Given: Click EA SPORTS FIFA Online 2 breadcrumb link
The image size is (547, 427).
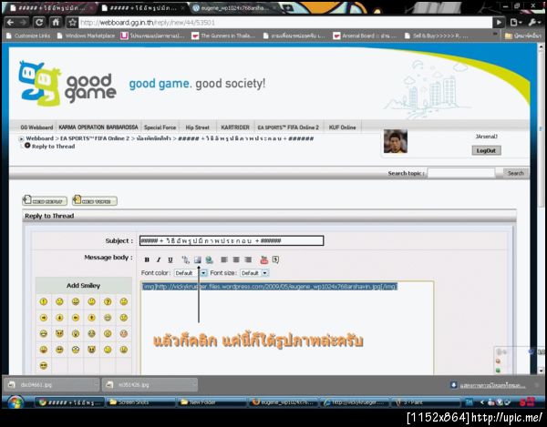Looking at the screenshot, I should [x=95, y=138].
